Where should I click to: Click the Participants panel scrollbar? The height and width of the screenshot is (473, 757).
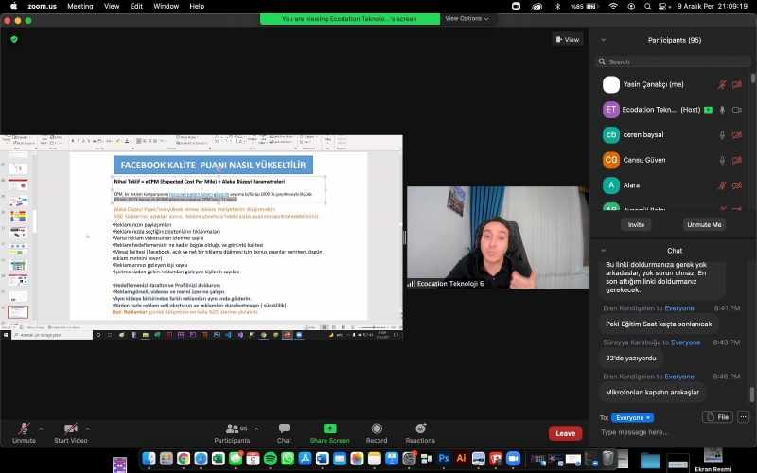click(x=752, y=78)
